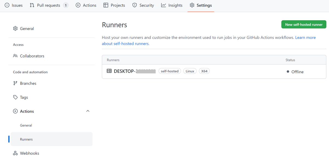Click the Pull requests branch icon

coord(32,5)
